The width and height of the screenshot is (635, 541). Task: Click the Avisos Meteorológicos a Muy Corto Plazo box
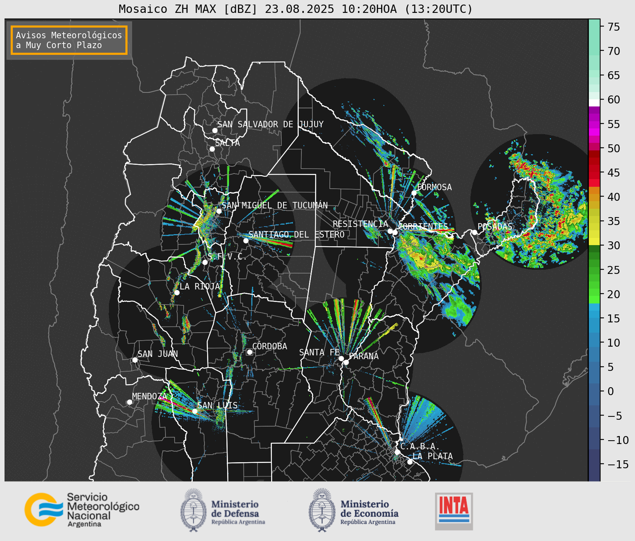69,40
